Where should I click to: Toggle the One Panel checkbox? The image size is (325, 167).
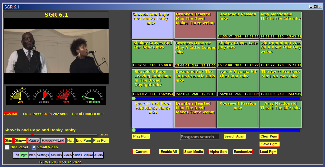pyautogui.click(x=7, y=147)
